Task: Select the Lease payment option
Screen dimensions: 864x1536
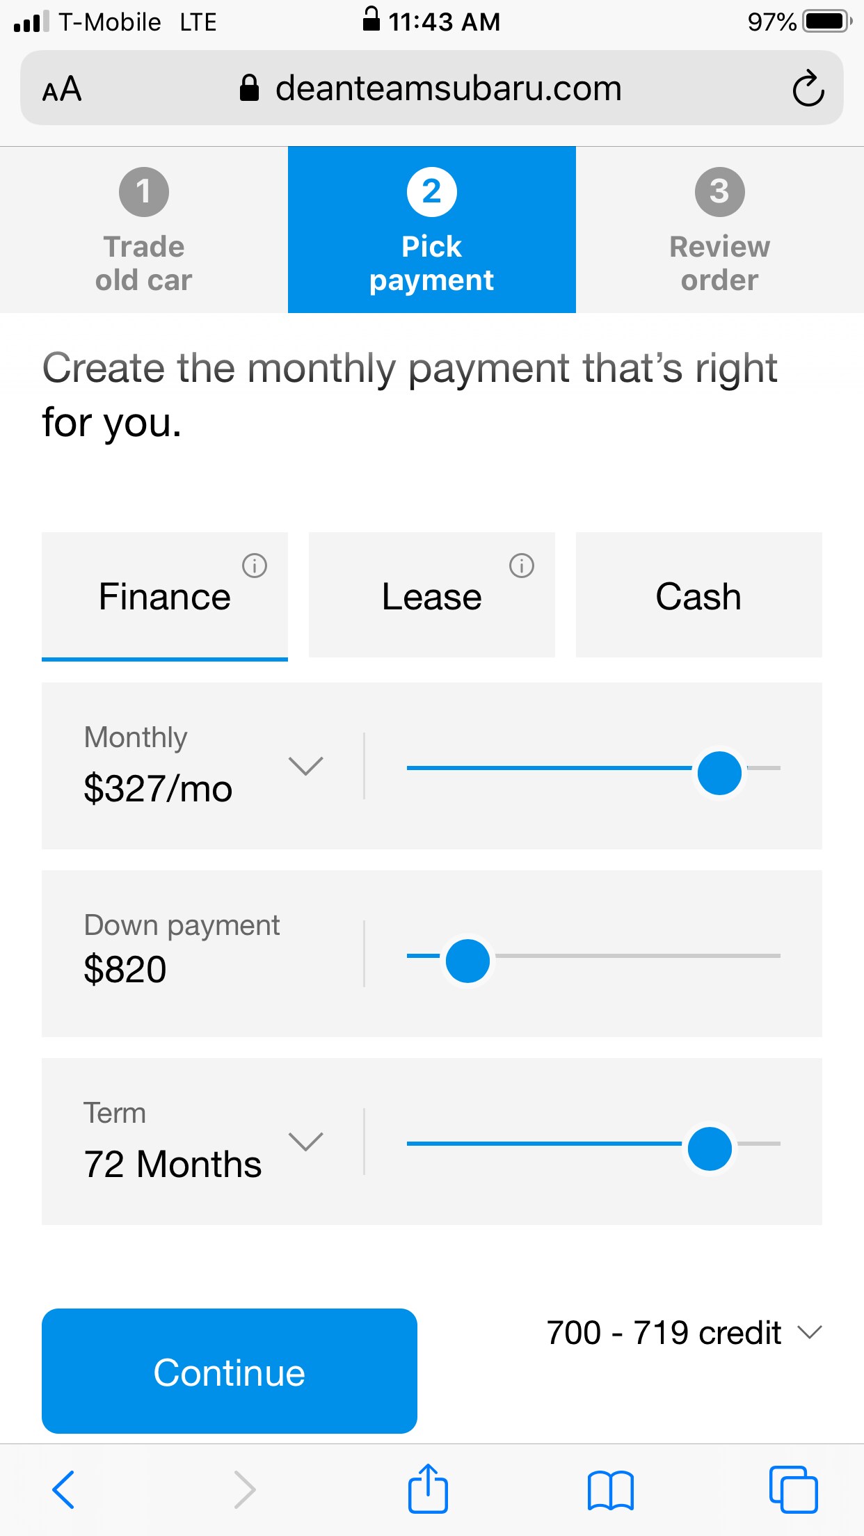Action: click(432, 595)
